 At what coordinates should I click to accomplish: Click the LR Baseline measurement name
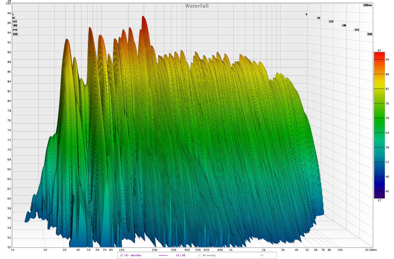click(133, 255)
